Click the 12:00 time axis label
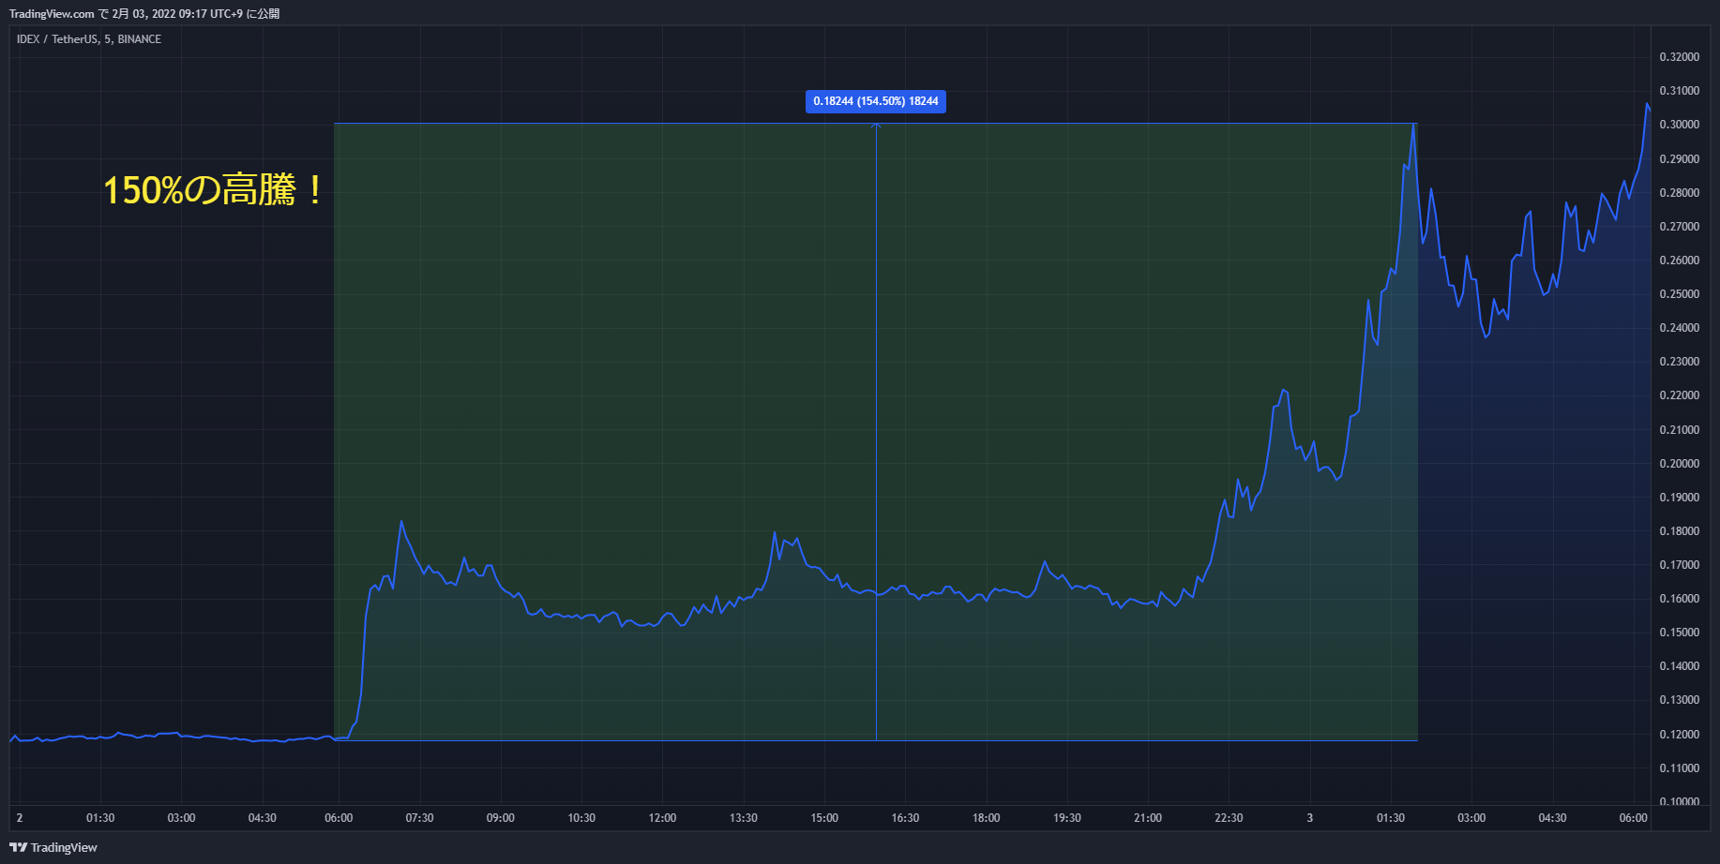The image size is (1720, 864). [x=662, y=818]
